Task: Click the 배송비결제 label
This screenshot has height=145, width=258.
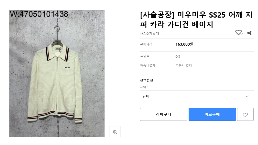Action: pos(148,65)
